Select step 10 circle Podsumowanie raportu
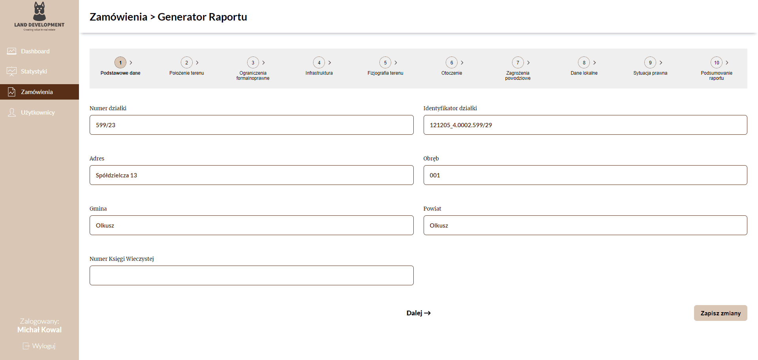Screen dimensions: 758x360 click(717, 62)
